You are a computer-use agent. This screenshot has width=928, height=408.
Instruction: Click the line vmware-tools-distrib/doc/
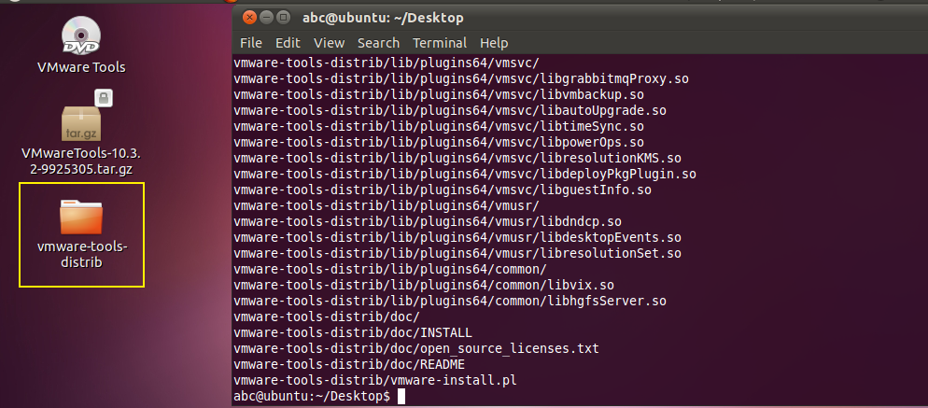327,317
